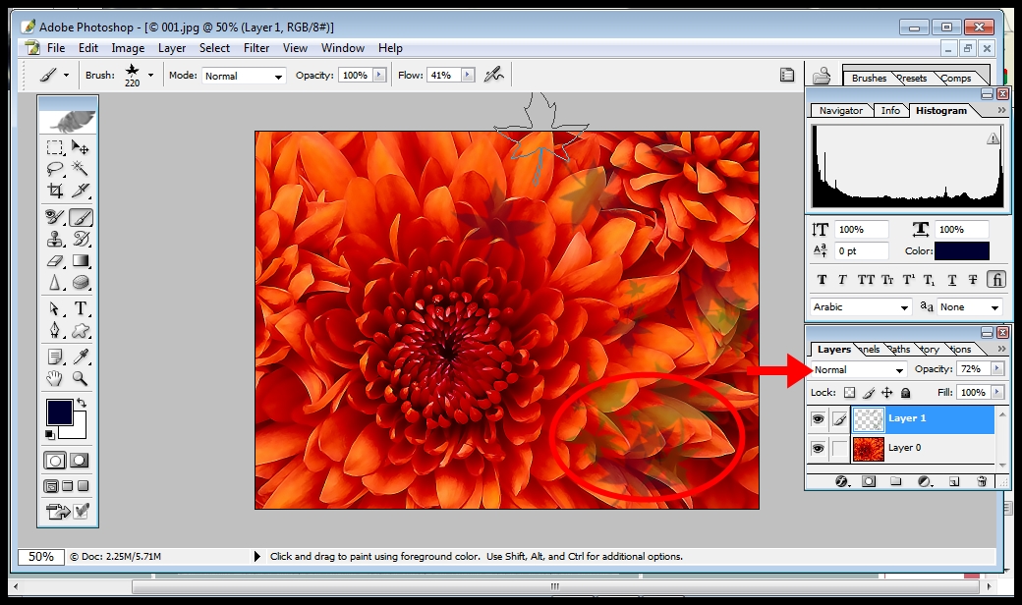Select the Crop tool
The height and width of the screenshot is (605, 1022).
pyautogui.click(x=56, y=191)
